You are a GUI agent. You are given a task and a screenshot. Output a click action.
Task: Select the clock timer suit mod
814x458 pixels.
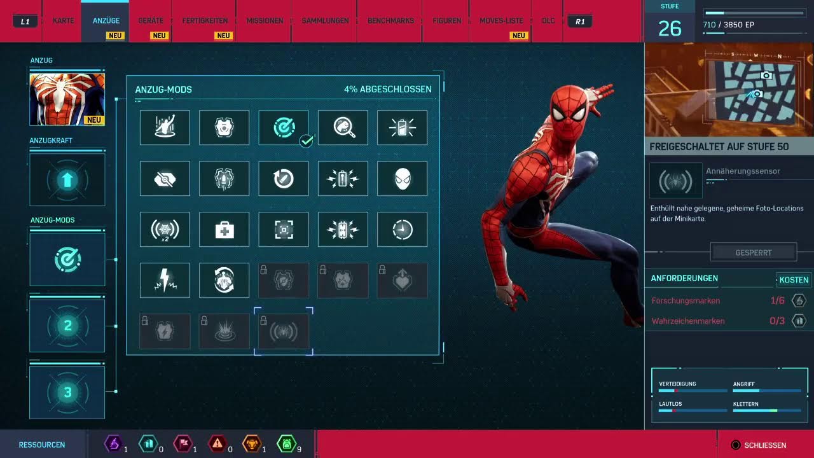click(x=402, y=229)
